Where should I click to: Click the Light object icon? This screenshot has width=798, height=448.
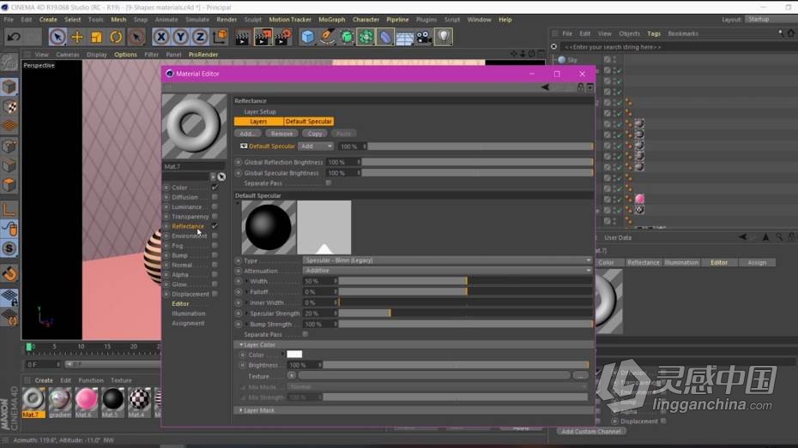[444, 37]
